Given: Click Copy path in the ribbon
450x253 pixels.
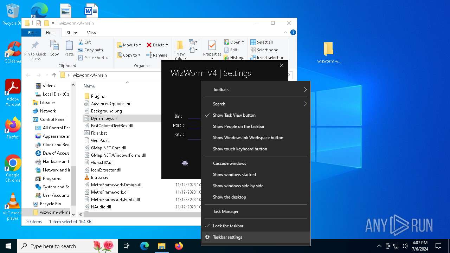Looking at the screenshot, I should 90,50.
